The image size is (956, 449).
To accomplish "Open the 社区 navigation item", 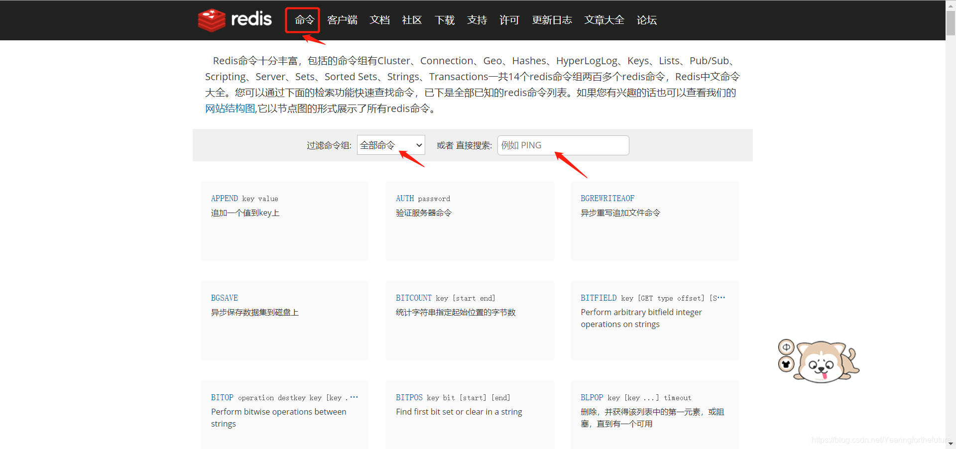I will [x=412, y=20].
